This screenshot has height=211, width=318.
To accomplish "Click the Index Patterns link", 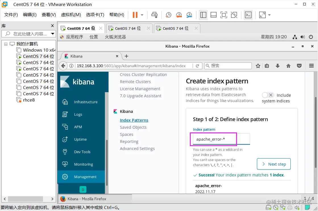I will pos(134,120).
